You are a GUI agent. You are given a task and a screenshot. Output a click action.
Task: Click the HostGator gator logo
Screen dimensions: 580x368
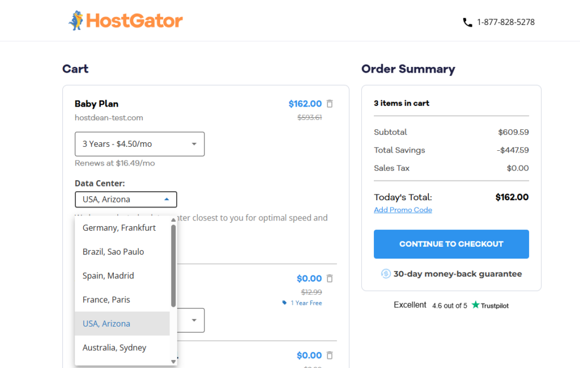(76, 20)
